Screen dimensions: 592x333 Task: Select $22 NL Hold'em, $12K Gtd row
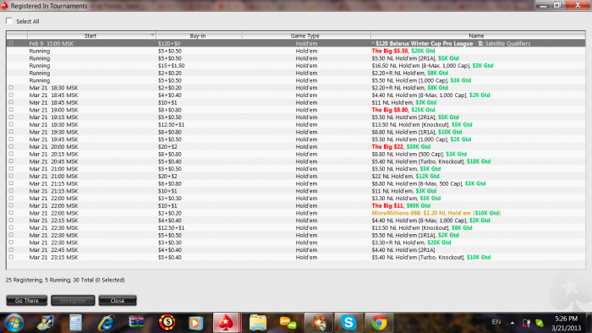[x=296, y=176]
